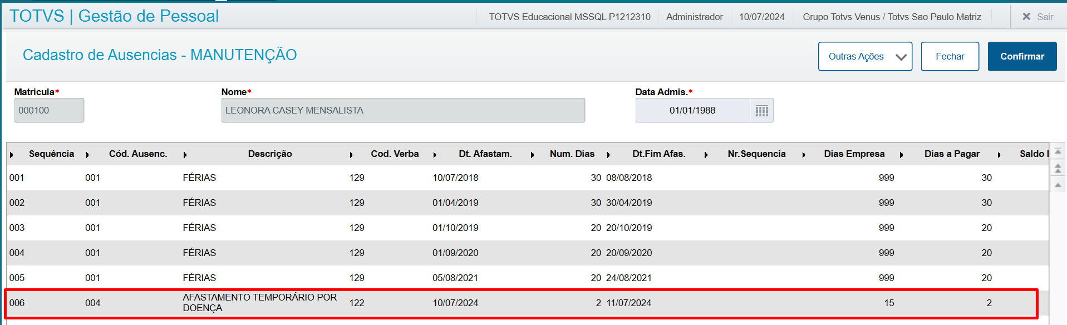1067x325 pixels.
Task: Click the TOTVS | Gestão de Pessoal title
Action: pos(114,16)
